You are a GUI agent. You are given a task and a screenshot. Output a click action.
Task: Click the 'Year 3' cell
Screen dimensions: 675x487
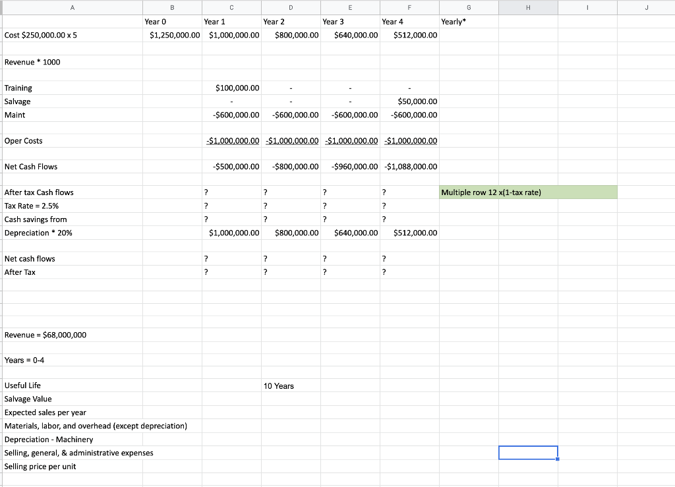click(351, 22)
